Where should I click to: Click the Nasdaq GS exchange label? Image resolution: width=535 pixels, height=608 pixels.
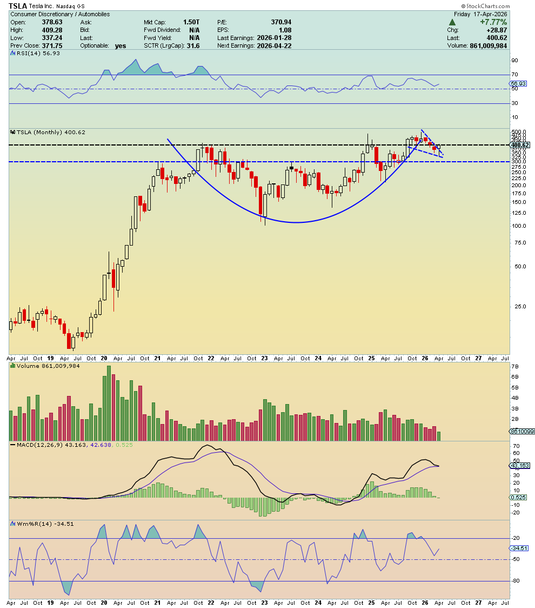click(70, 6)
